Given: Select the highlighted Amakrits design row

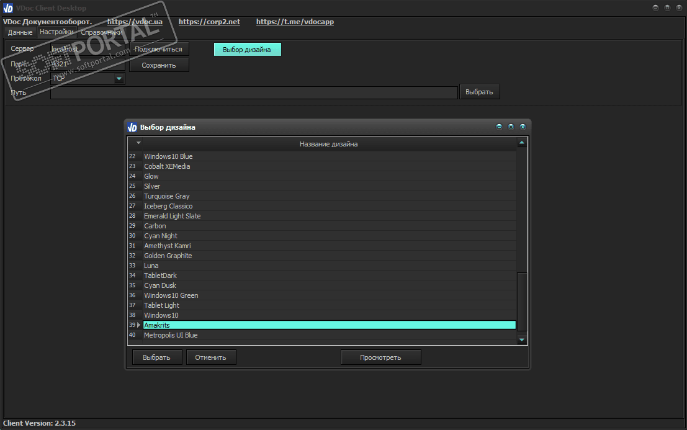Looking at the screenshot, I should (x=322, y=325).
